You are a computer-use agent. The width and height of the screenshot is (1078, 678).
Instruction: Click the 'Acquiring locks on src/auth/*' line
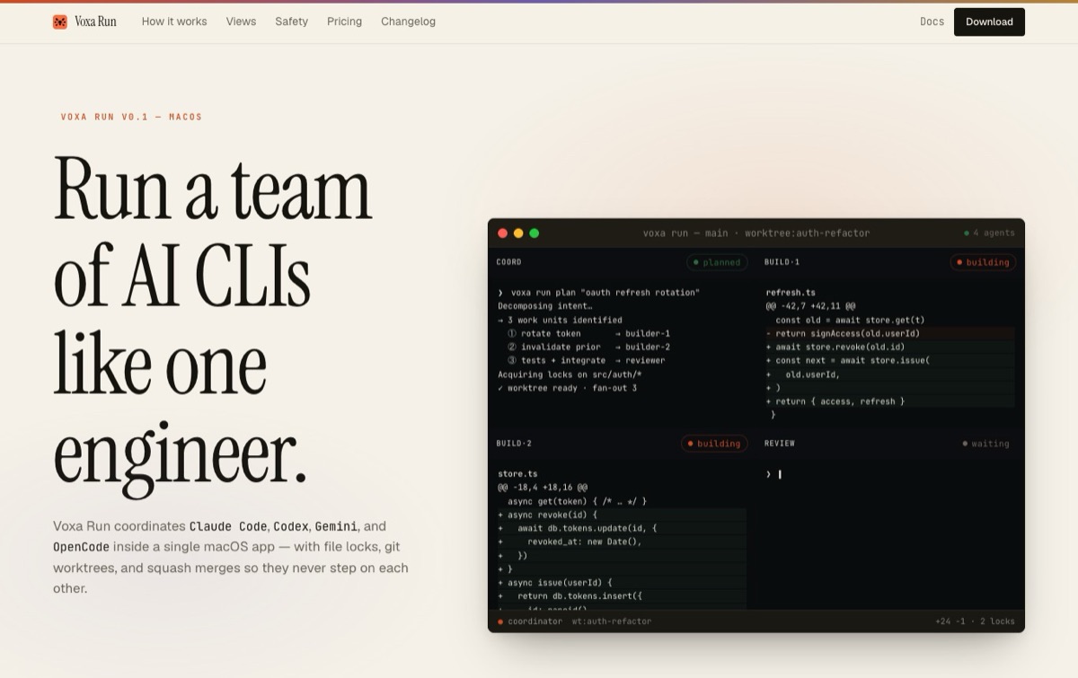tap(570, 374)
